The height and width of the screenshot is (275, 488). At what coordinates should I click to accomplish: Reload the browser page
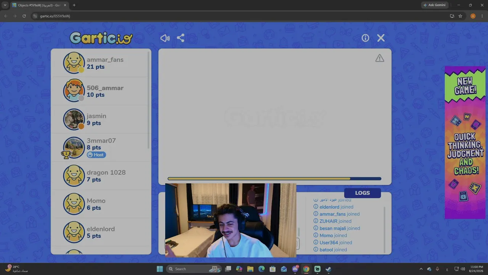click(24, 16)
